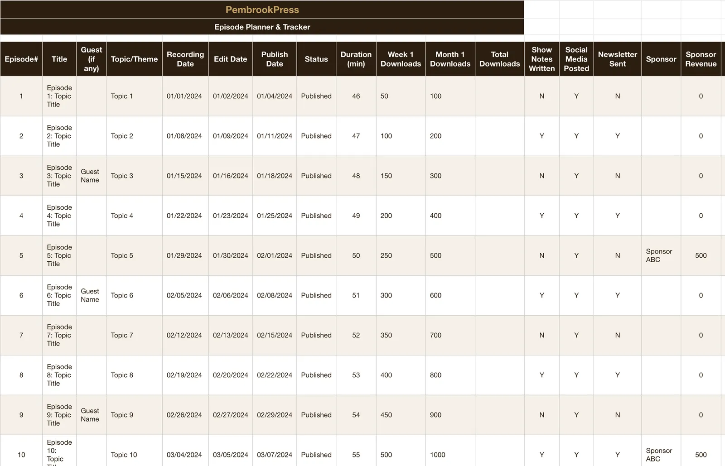This screenshot has height=466, width=725.
Task: Select the Recording Date header cell
Action: 185,59
